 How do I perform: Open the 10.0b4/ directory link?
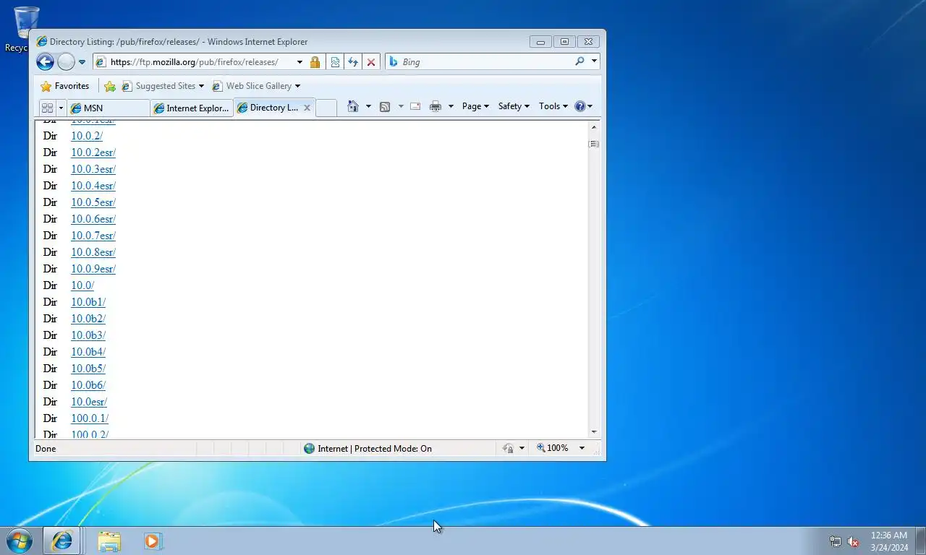point(88,352)
